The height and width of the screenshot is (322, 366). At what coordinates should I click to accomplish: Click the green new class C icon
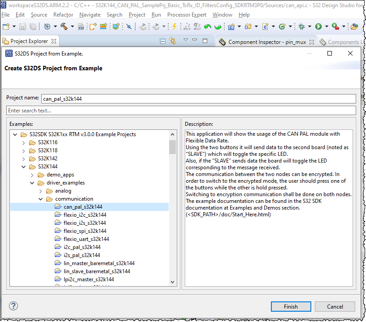[282, 26]
